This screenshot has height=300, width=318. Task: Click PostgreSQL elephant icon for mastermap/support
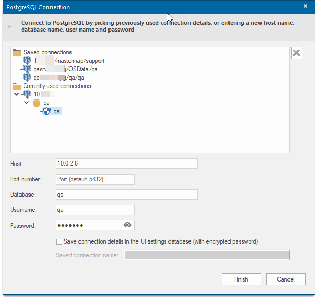pos(27,61)
